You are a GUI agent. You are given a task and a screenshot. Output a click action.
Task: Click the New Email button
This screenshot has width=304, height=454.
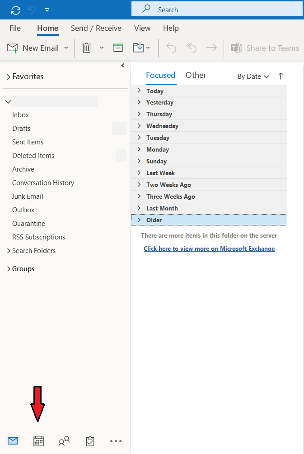point(33,48)
